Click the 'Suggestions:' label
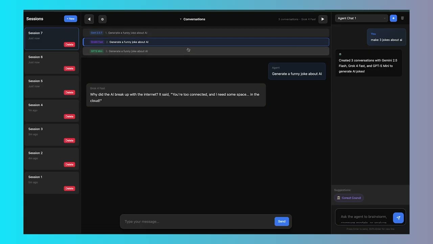The width and height of the screenshot is (433, 244). click(342, 190)
